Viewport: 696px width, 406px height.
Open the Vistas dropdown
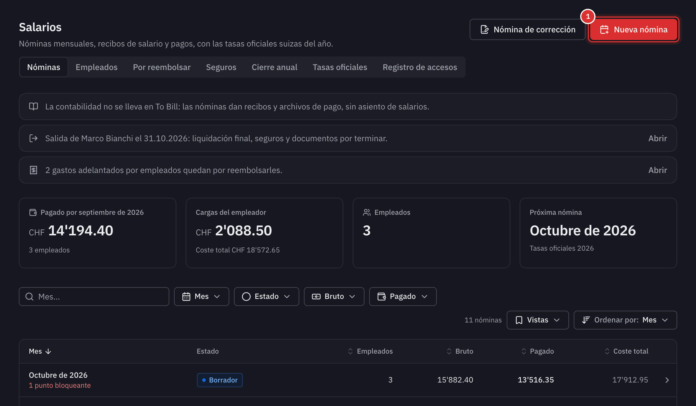(x=538, y=320)
